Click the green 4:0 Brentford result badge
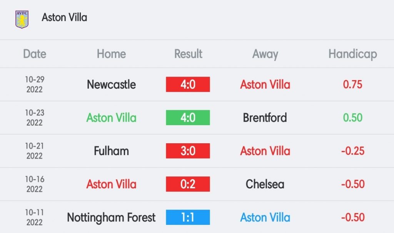394x233 pixels. pos(188,117)
